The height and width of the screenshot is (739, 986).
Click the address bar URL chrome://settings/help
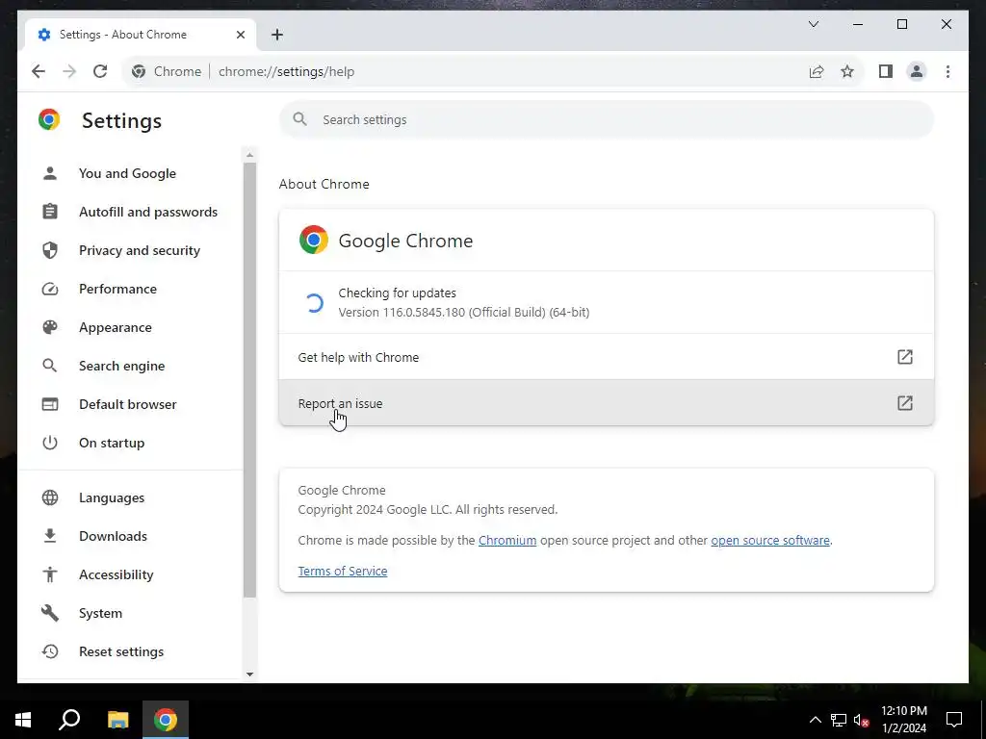286,71
